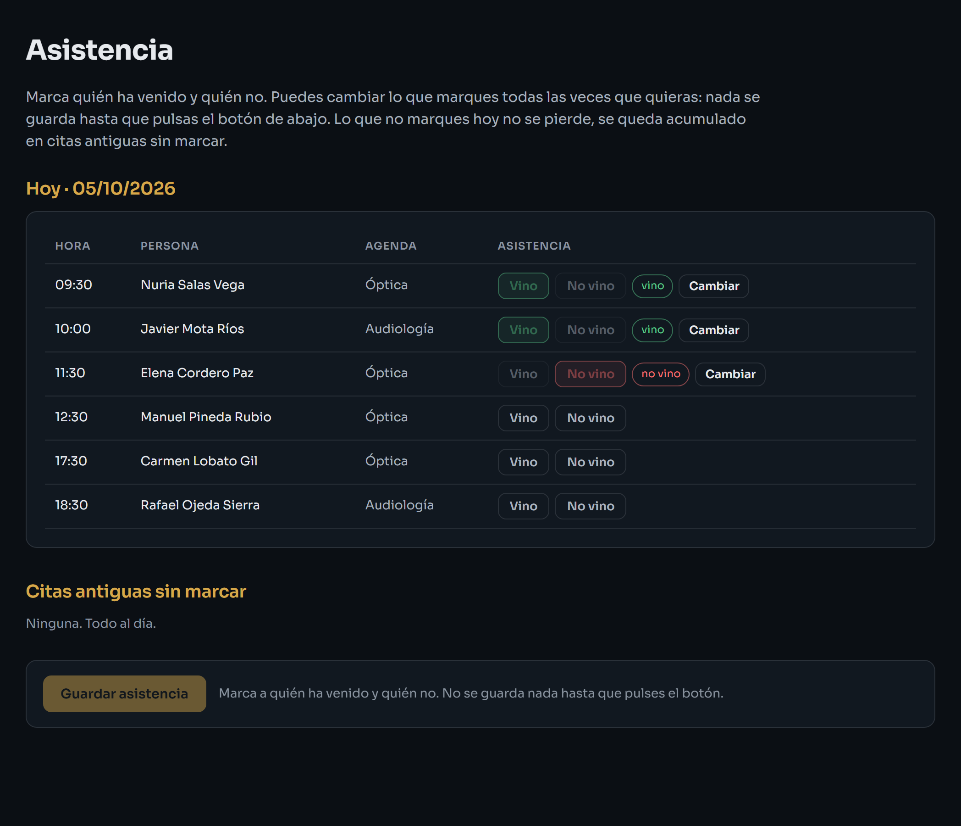Click the name Nuria Salas Vega
The image size is (961, 826).
pos(192,285)
